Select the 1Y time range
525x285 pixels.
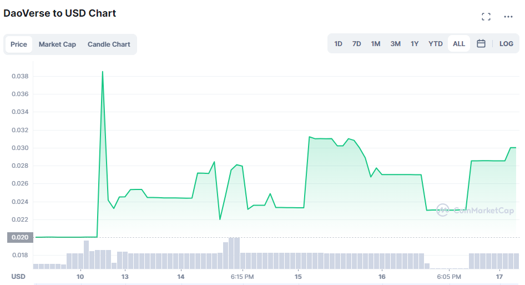click(415, 43)
